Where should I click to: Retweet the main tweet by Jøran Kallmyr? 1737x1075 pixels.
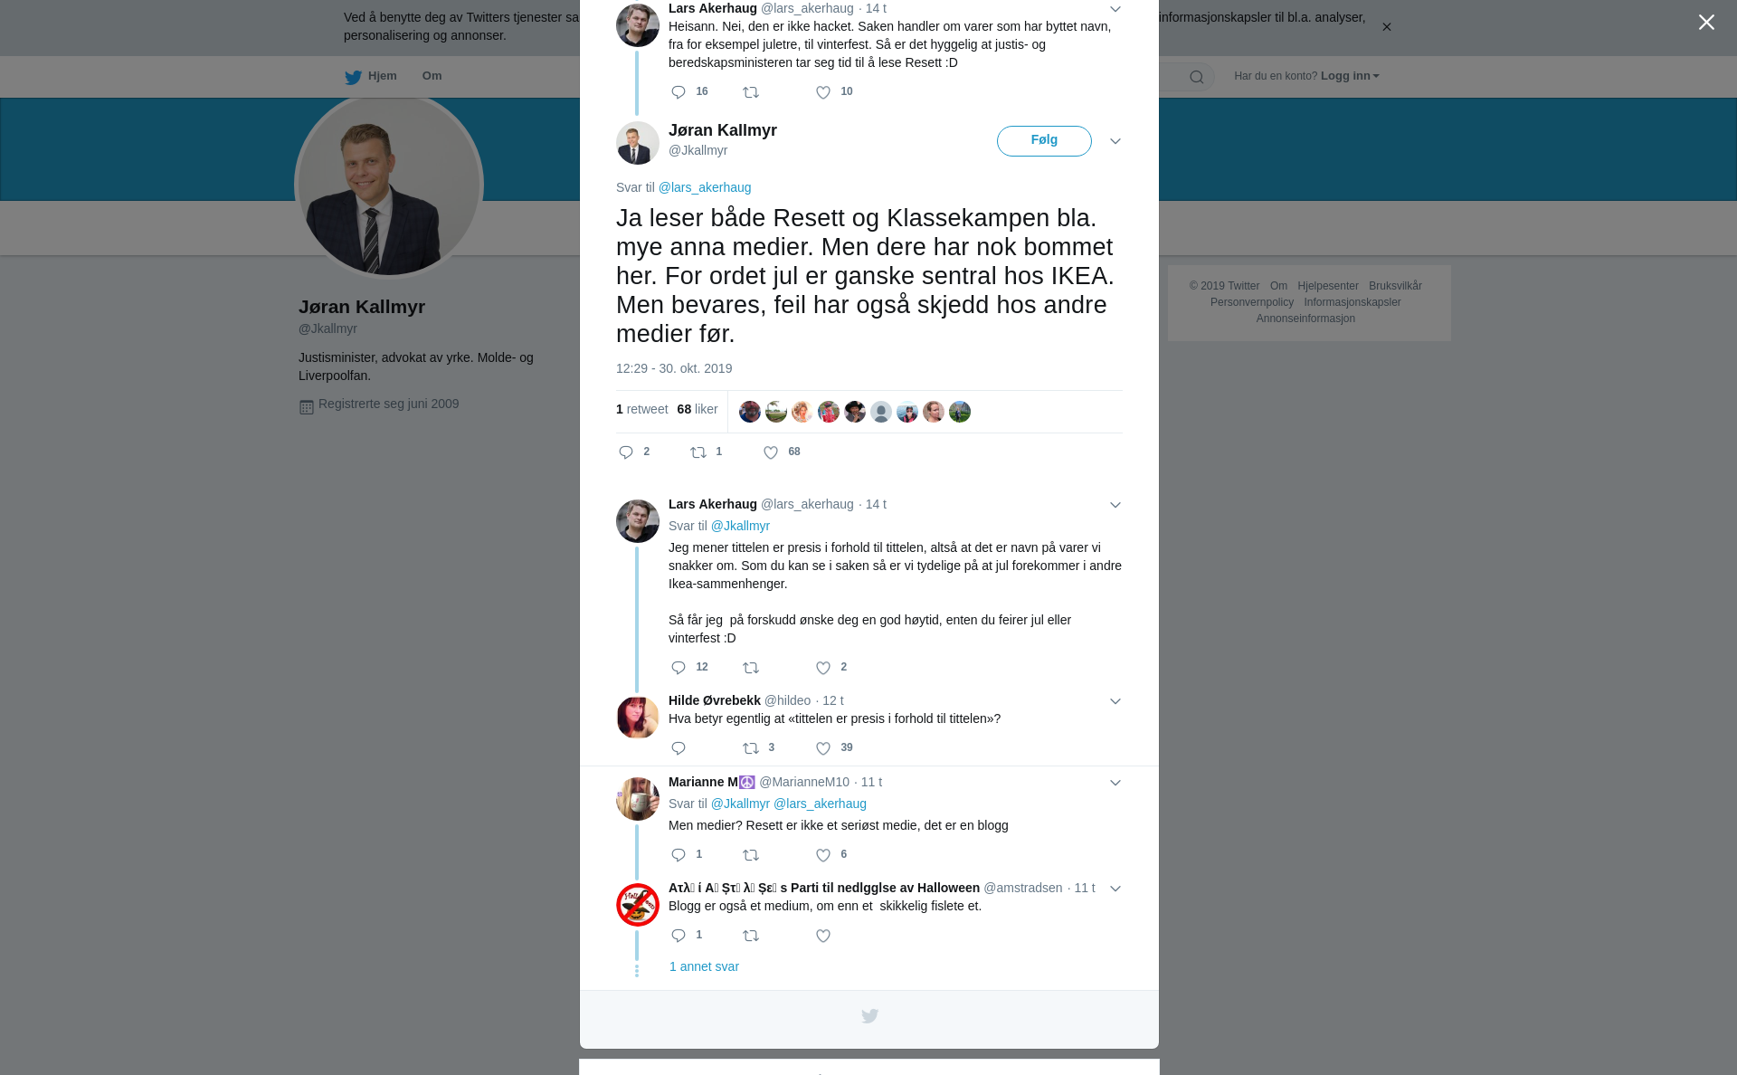698,452
